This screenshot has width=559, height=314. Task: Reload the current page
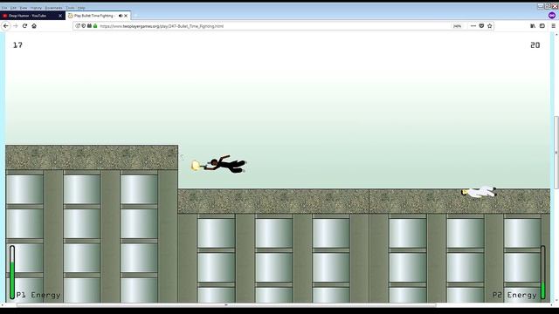(x=24, y=26)
